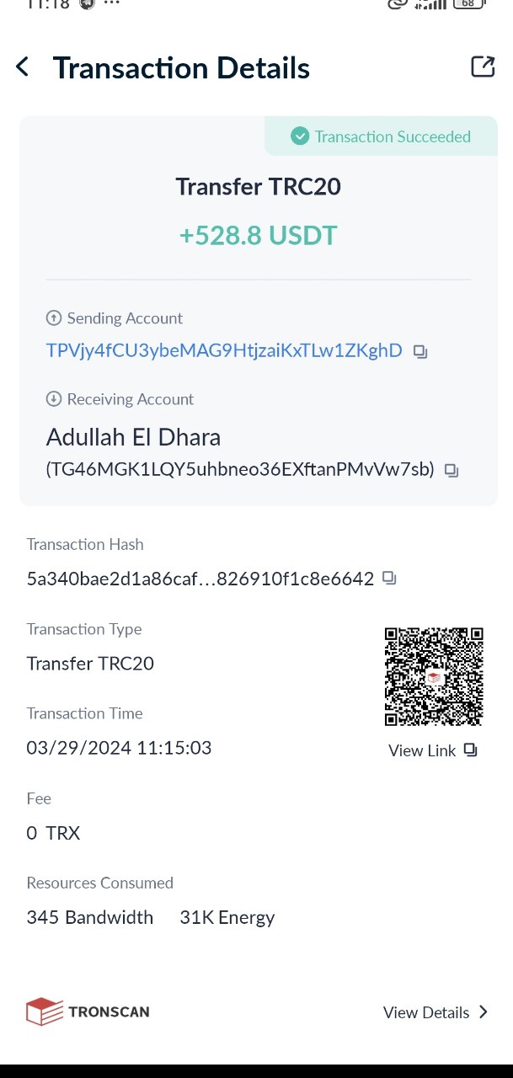This screenshot has width=513, height=1078.
Task: Tap the Sending Account arrow icon
Action: 54,318
